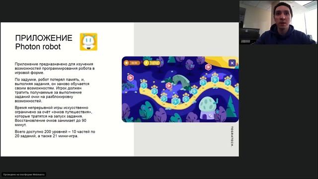Click the orange star points counter
Screen dimensions: 318x179
pyautogui.click(x=132, y=63)
